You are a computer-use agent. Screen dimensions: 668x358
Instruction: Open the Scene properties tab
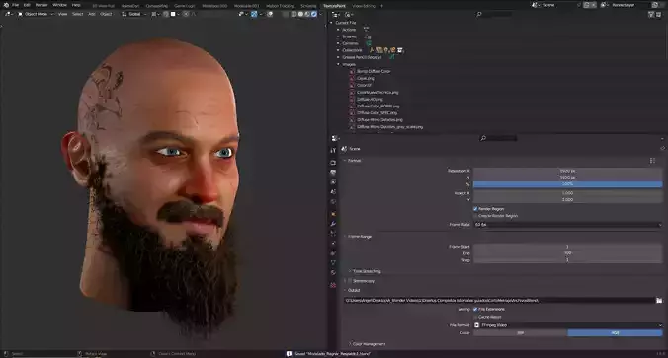coord(333,192)
